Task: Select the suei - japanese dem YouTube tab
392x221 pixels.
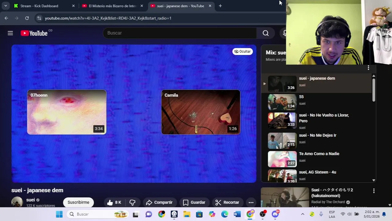Action: [180, 6]
